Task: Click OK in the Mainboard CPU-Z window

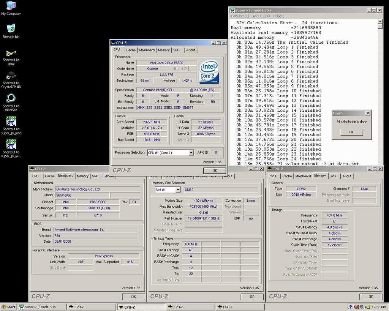Action: coord(133,297)
